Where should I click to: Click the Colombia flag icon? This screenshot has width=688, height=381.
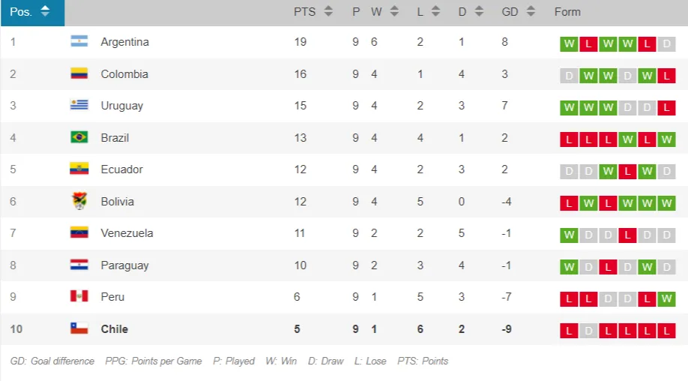(79, 73)
